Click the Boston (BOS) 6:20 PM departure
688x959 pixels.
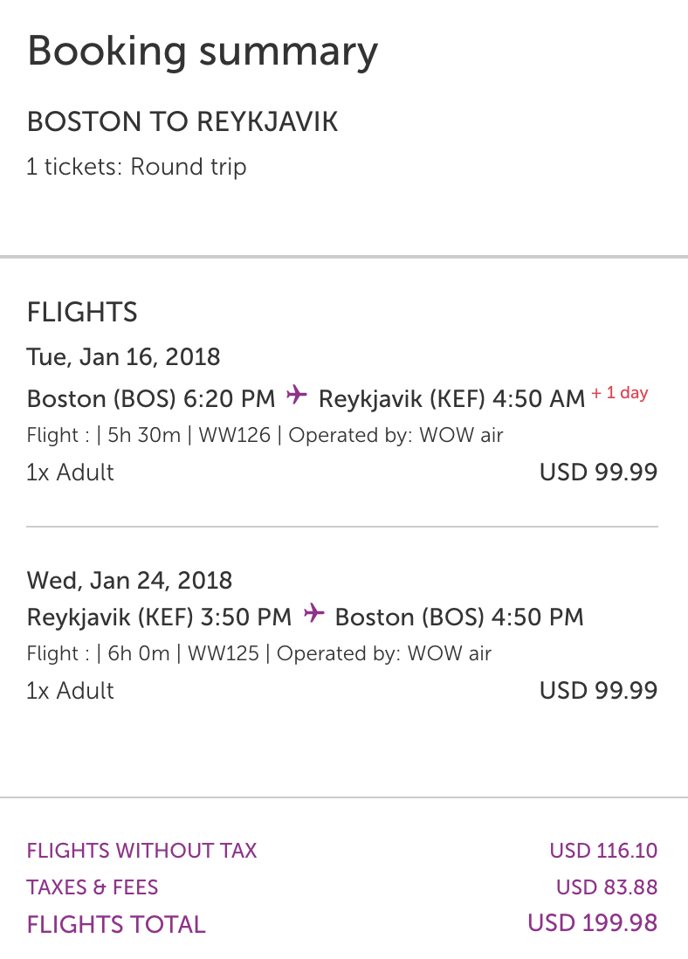(151, 398)
